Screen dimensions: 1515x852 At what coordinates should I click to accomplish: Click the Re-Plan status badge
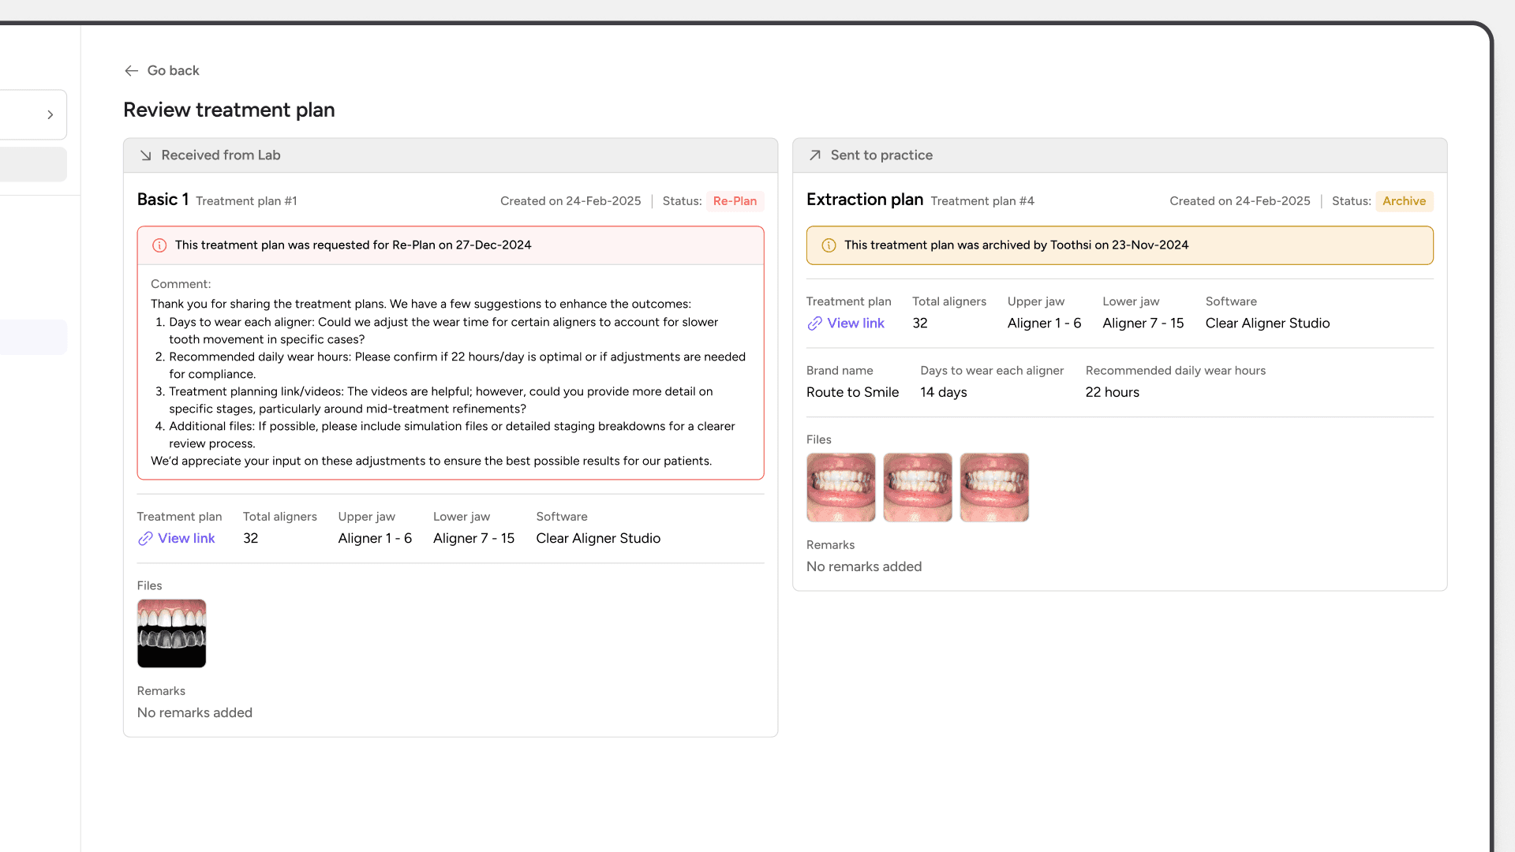point(735,201)
